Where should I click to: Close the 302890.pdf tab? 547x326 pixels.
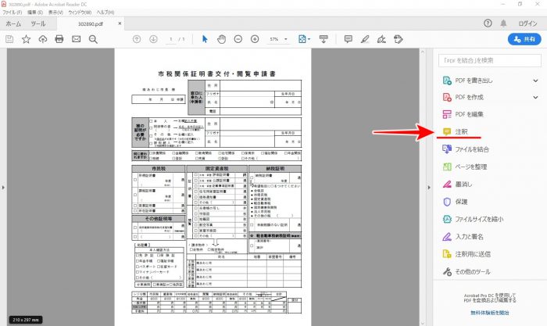click(x=120, y=23)
